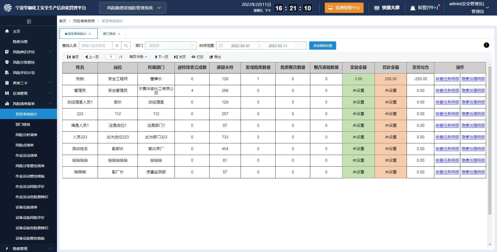Click the scrollbar down arrow

point(490,244)
